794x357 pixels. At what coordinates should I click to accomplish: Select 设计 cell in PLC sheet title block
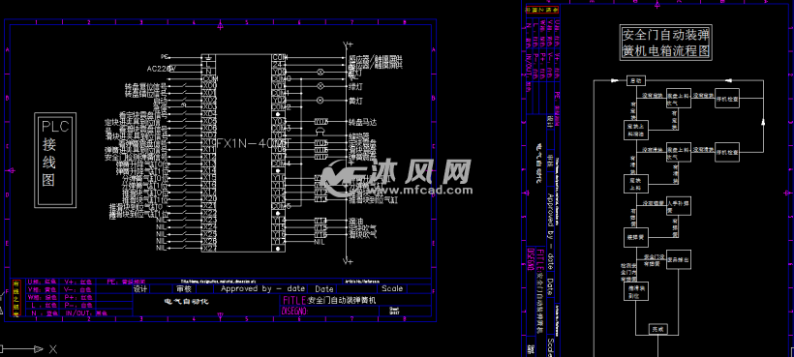(x=140, y=289)
